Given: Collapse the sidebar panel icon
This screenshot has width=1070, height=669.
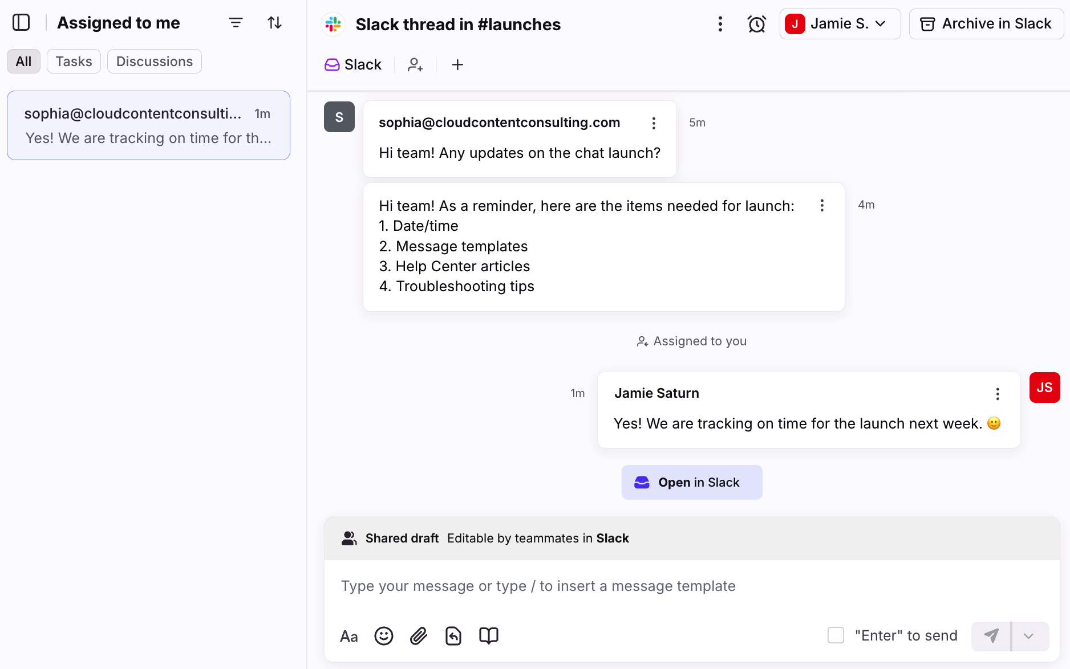Looking at the screenshot, I should (x=21, y=23).
